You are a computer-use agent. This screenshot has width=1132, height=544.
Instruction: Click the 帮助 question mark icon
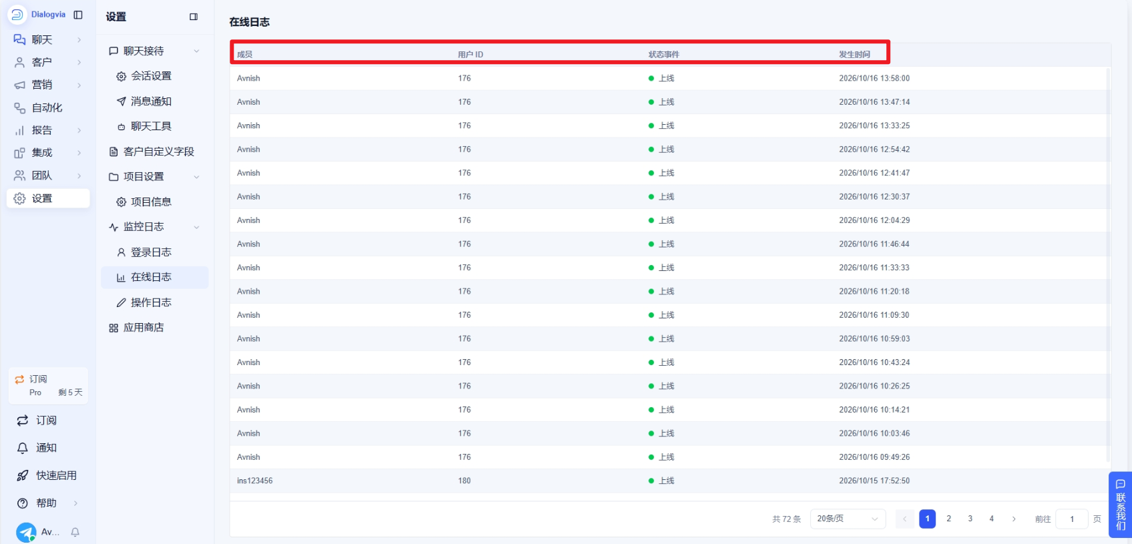(23, 503)
